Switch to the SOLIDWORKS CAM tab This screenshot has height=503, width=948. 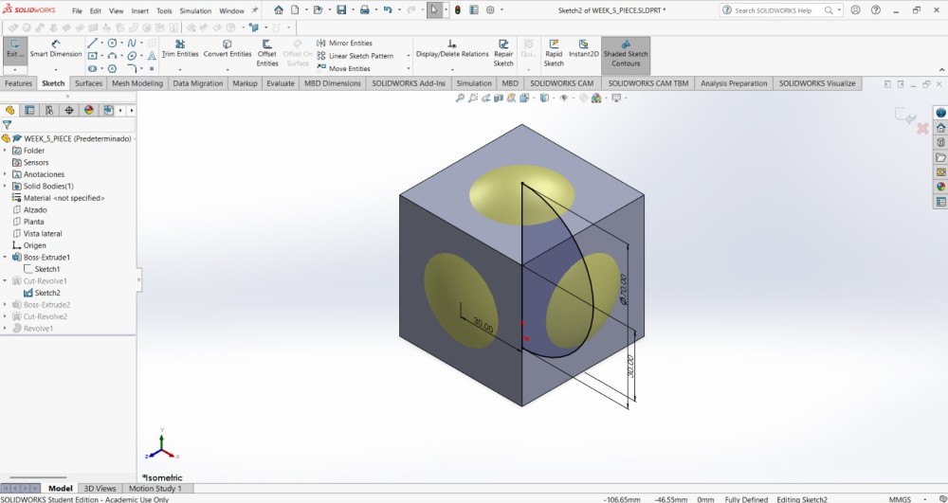pos(561,83)
